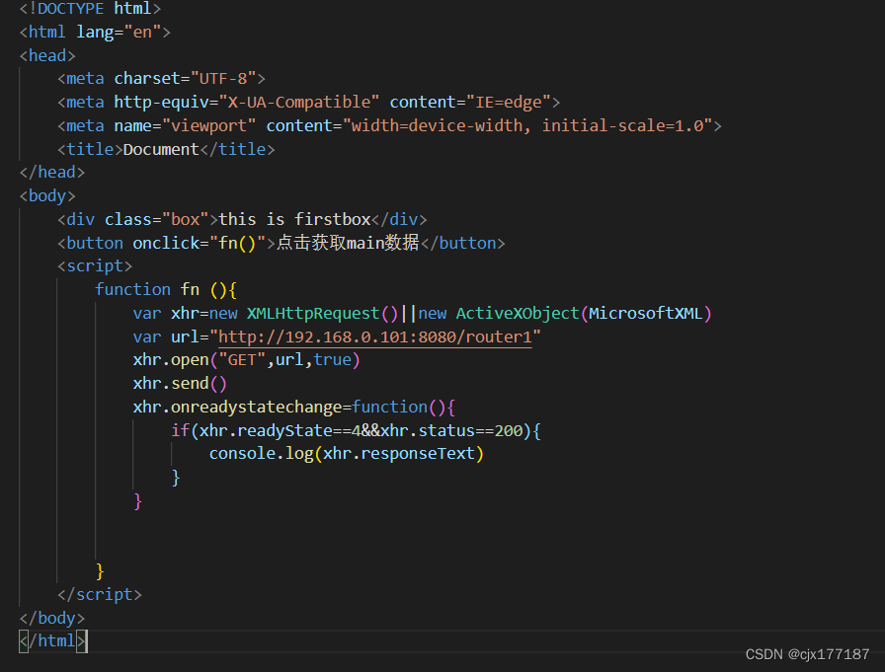This screenshot has height=672, width=885.
Task: Click 'console' in the console.log line
Action: click(x=242, y=454)
